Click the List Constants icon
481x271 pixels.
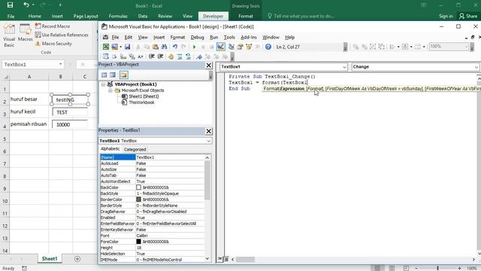pyautogui.click(x=114, y=56)
